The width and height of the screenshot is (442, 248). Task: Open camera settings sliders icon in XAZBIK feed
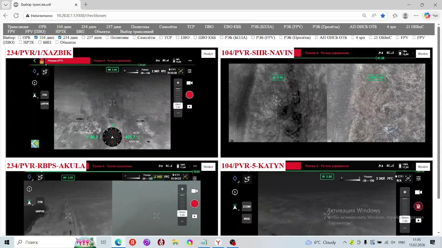tap(189, 71)
